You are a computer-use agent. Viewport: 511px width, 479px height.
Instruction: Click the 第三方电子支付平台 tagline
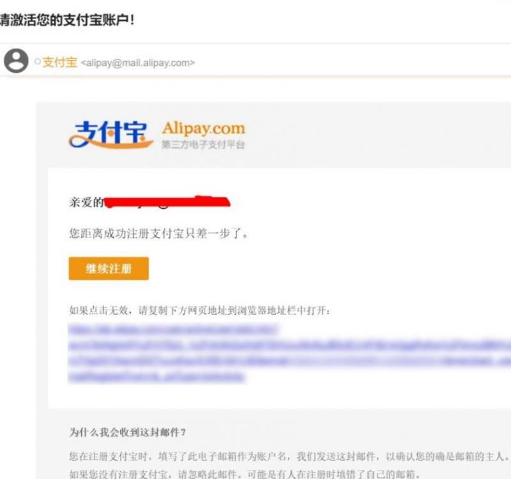tap(203, 144)
